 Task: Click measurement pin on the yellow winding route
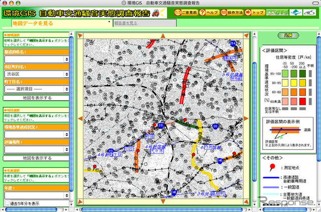(194, 155)
